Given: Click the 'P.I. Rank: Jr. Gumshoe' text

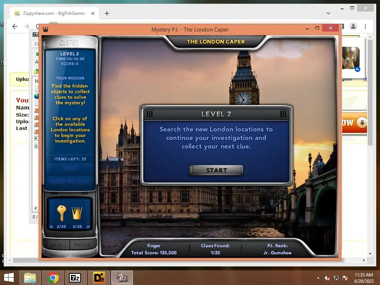Looking at the screenshot, I should [277, 249].
